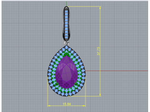Select the 37.73 height dimension text

pyautogui.click(x=98, y=51)
